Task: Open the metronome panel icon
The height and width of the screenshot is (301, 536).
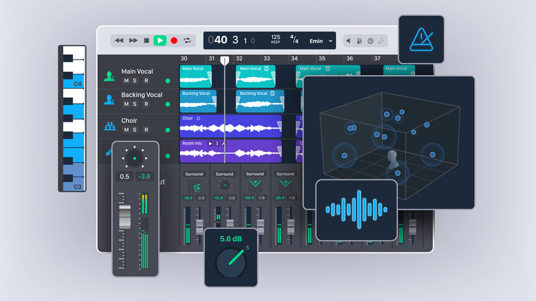Action: coord(421,40)
